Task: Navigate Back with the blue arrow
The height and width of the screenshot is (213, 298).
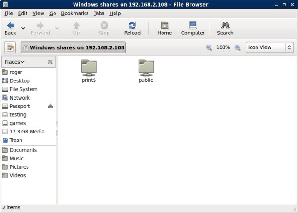Action: pos(10,28)
